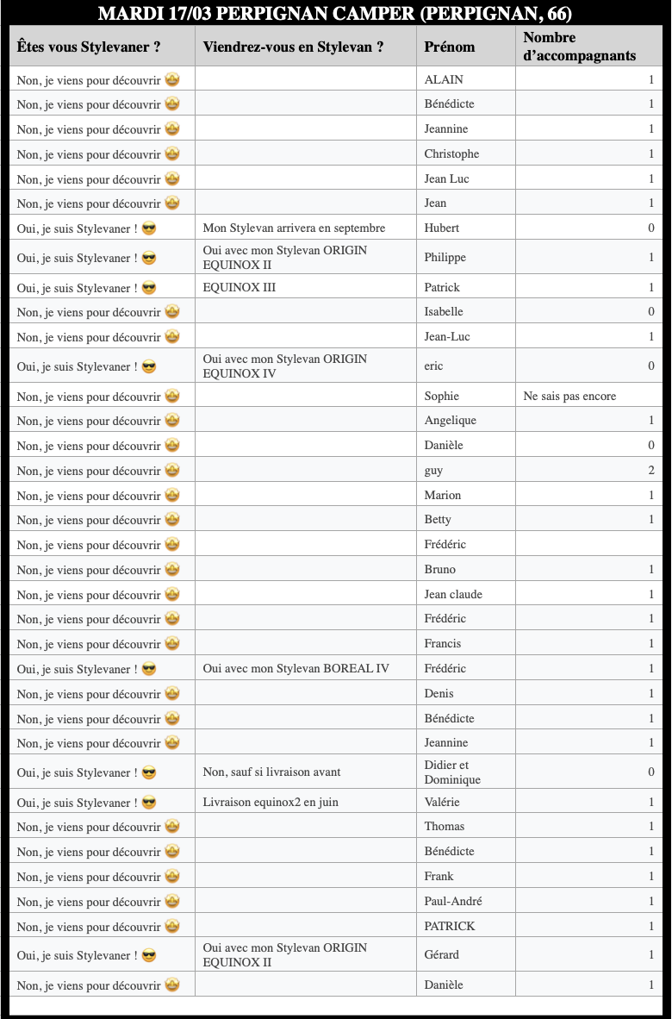Click the "Prénom" column header

point(450,47)
